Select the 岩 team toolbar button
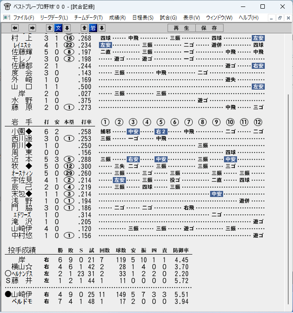The height and width of the screenshot is (313, 293). tap(93, 28)
